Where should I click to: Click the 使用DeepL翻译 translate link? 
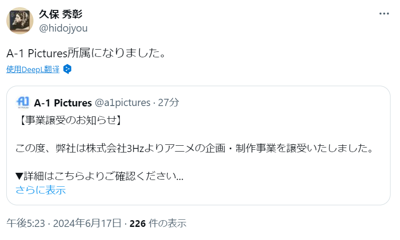[33, 69]
